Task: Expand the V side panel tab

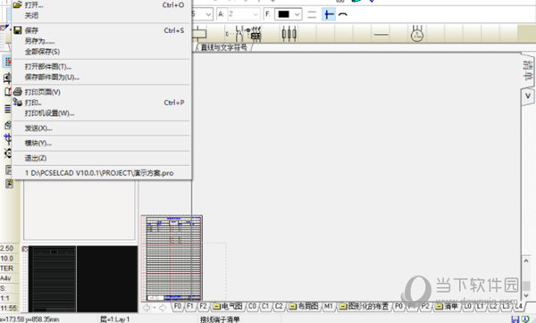Action: tap(528, 96)
